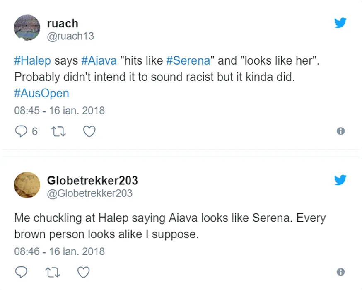Open the #Halep hashtag link

[x=32, y=61]
